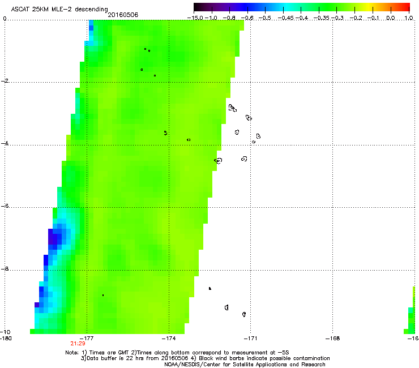Viewport: 419px width, 368px height.
Task: Click the NOAA/NESDIS credit line
Action: tap(245, 365)
